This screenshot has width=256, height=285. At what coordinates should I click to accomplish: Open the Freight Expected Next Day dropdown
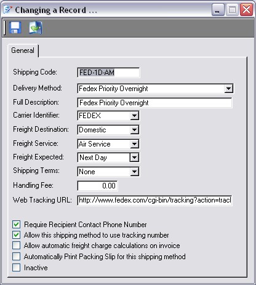pos(134,158)
